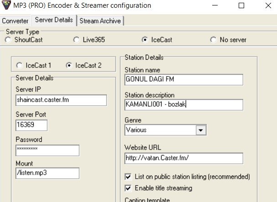Viewport: 277px width, 202px height.
Task: Select the IceCast 1 version
Action: pos(19,65)
